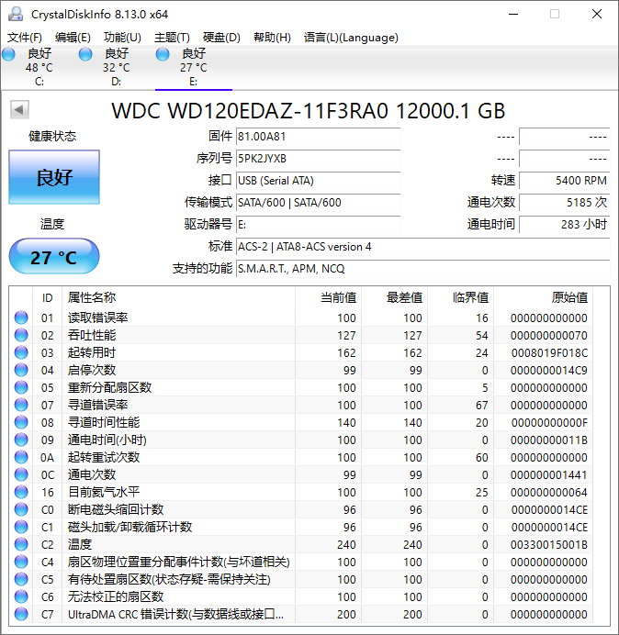Open the 语言(L)(Language) menu

(x=351, y=38)
